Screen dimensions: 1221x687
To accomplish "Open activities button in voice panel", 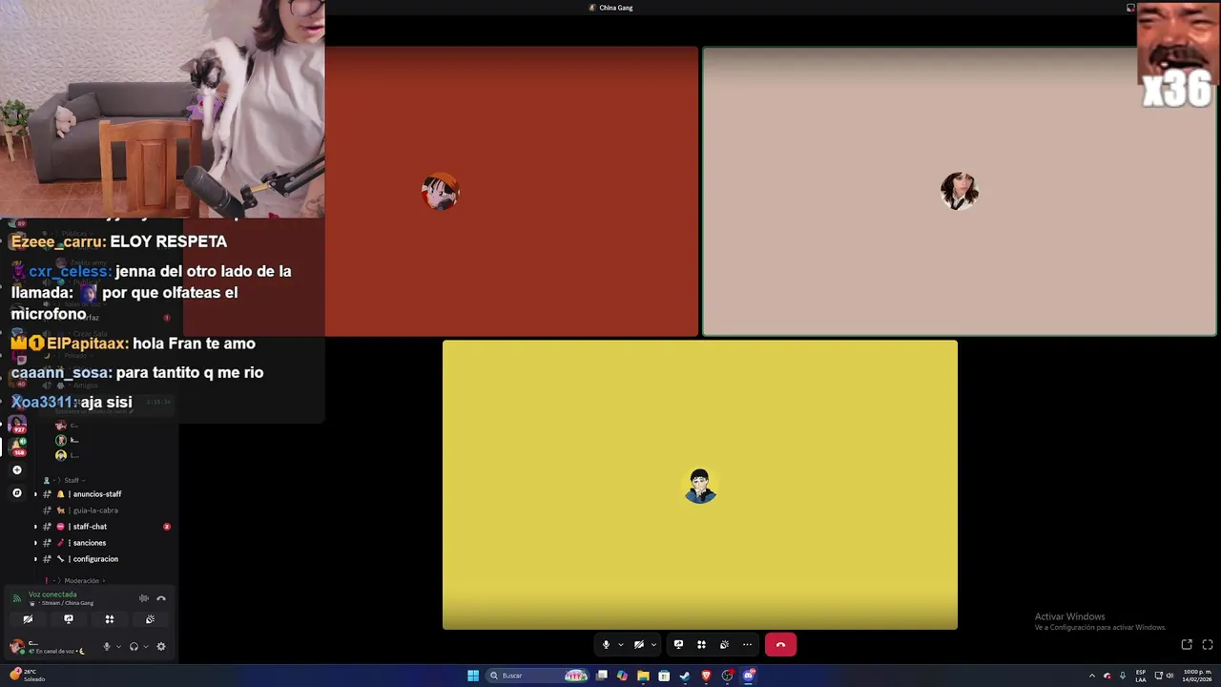I will tap(110, 619).
